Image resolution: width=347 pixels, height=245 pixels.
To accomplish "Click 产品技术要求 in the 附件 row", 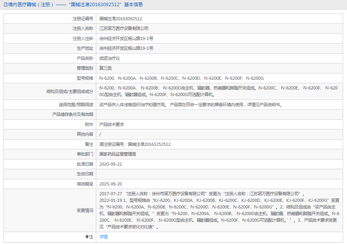I will pyautogui.click(x=111, y=124).
